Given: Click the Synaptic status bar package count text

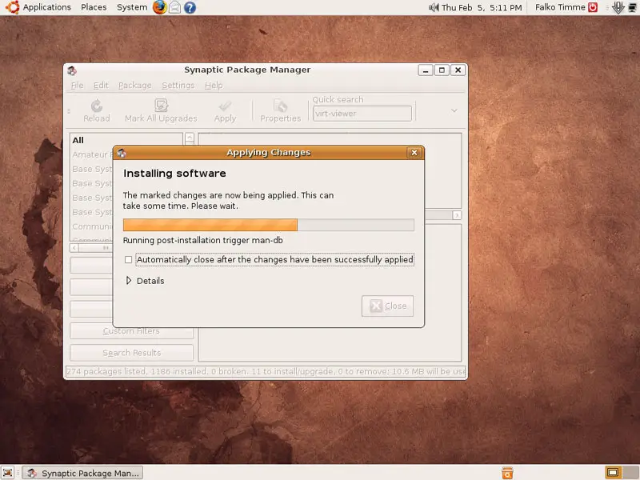Looking at the screenshot, I should (266, 371).
